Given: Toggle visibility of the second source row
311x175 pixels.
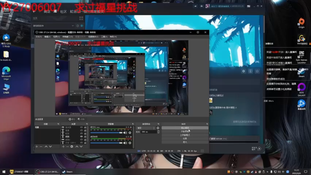Looking at the screenshot, I should [81, 130].
